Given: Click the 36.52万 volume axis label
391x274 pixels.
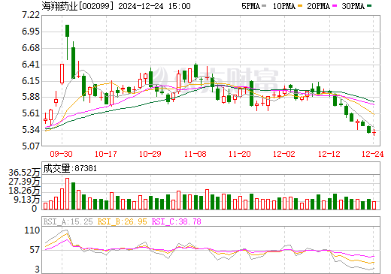Looking at the screenshot, I should (24, 173).
